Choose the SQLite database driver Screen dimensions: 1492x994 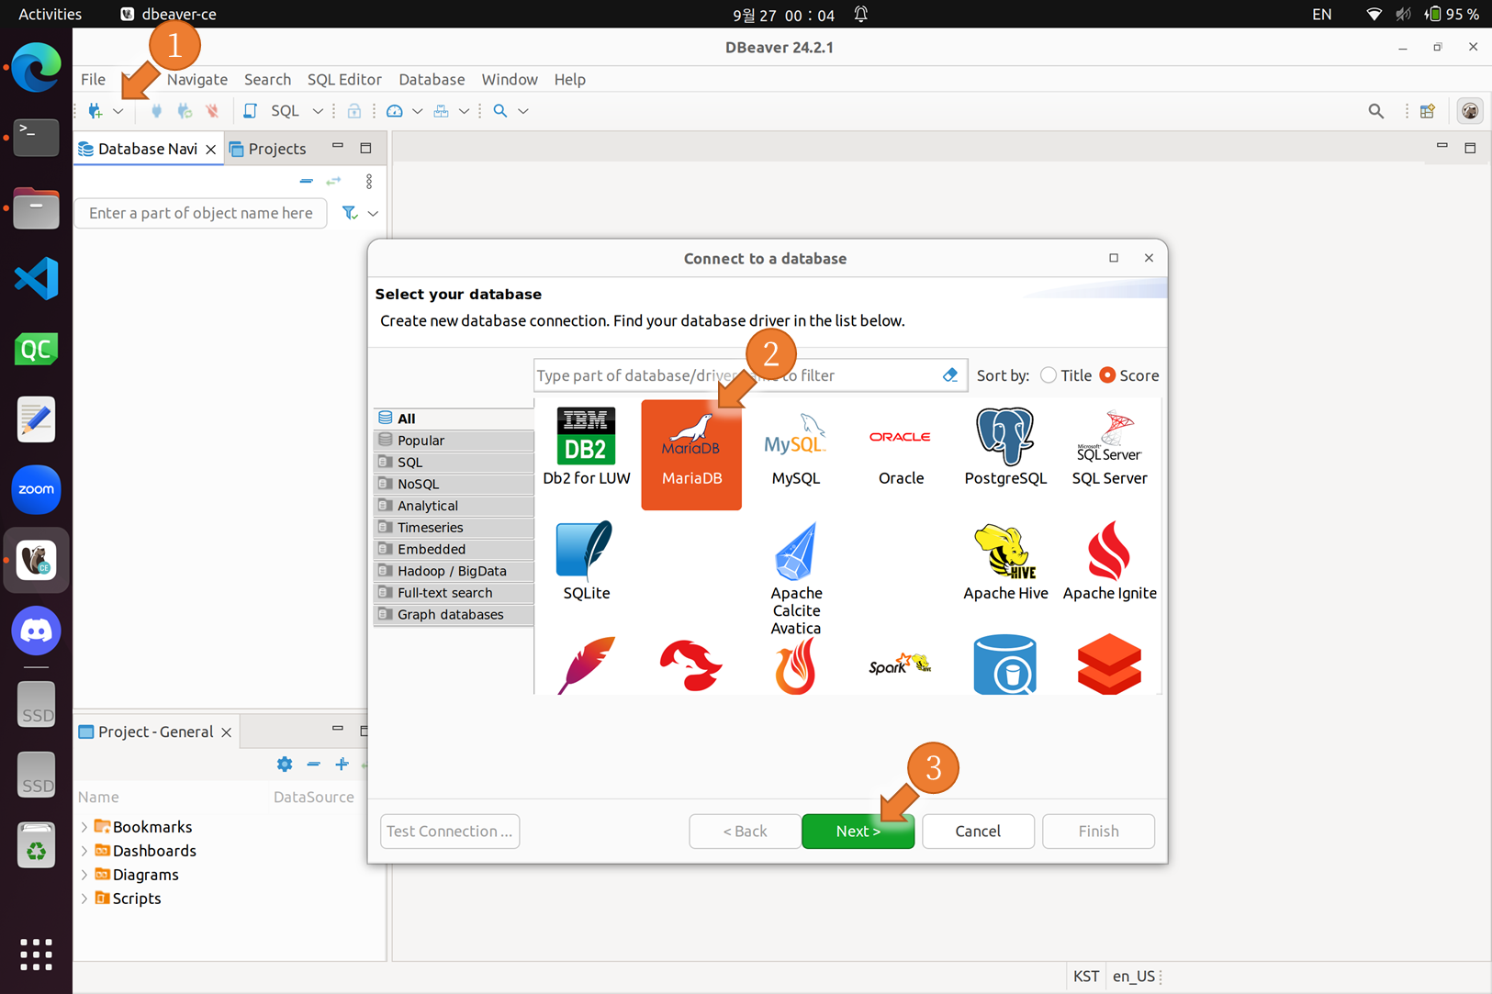pos(586,560)
